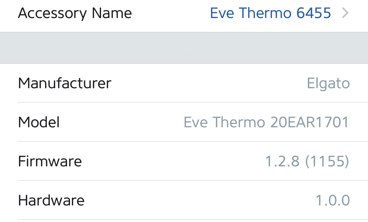Screen dimensions: 368x222
Task: Tap the Eve Thermo 20EAR1701 model value
Action: (x=266, y=122)
